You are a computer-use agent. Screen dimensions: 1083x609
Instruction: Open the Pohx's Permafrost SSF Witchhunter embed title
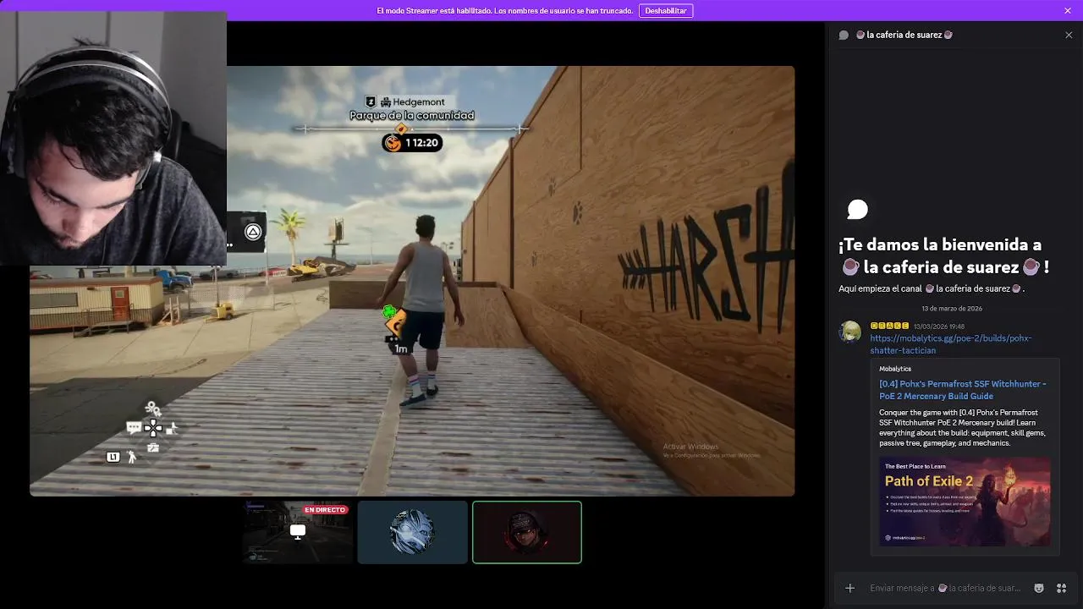[x=963, y=390]
